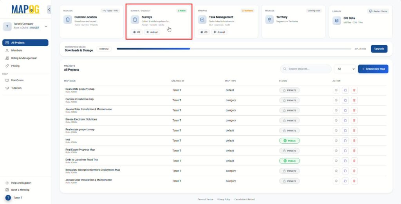Open Help and Support
This screenshot has height=204, width=401.
21,183
